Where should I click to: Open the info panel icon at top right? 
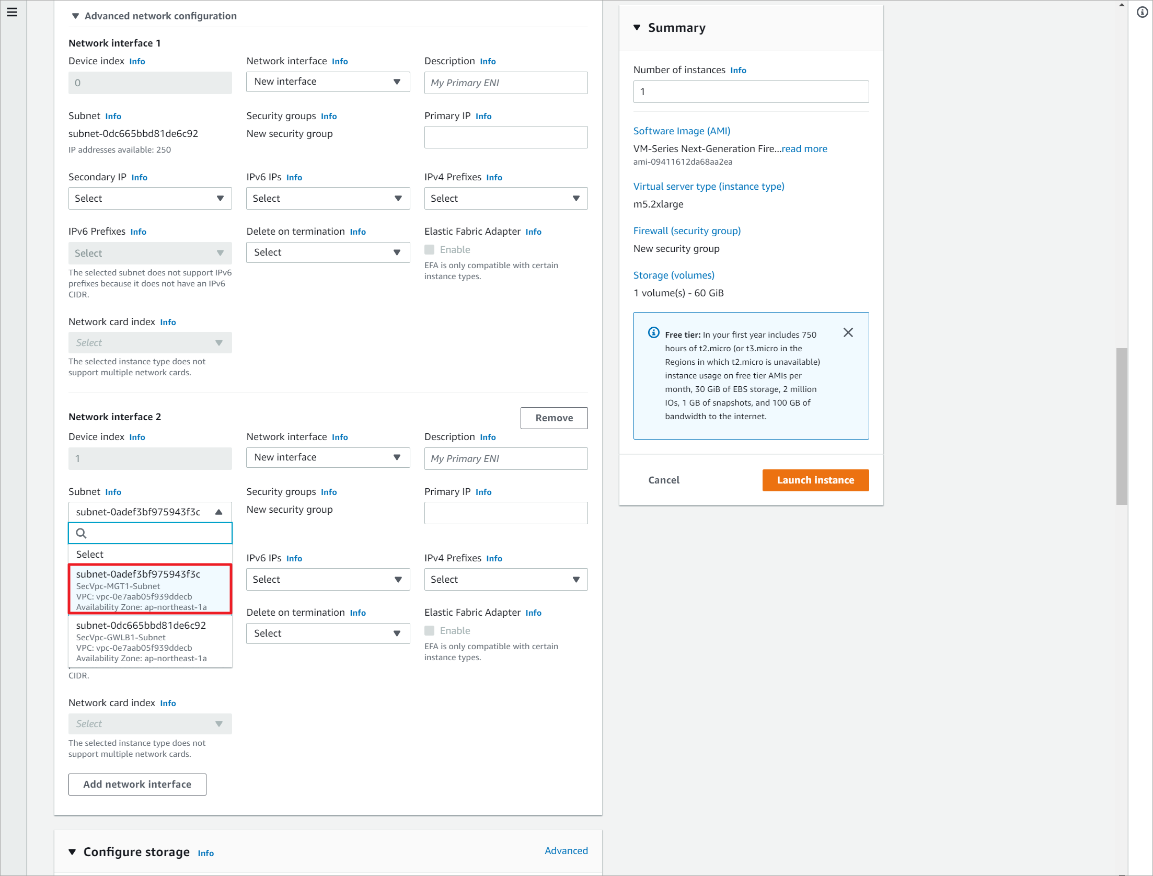(1142, 12)
